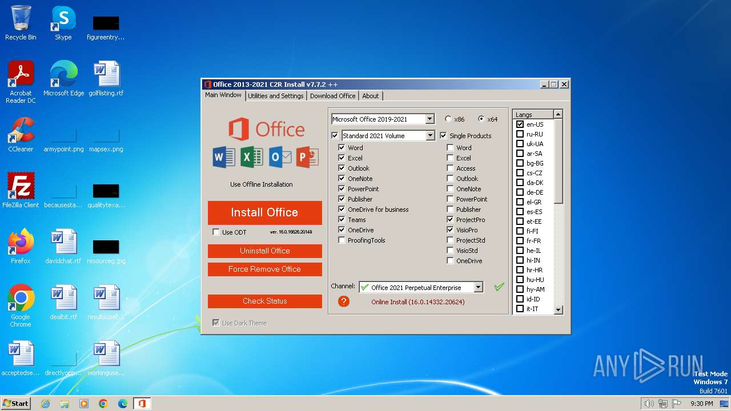The height and width of the screenshot is (411, 731).
Task: Toggle the Use ODT checkbox
Action: pos(216,232)
